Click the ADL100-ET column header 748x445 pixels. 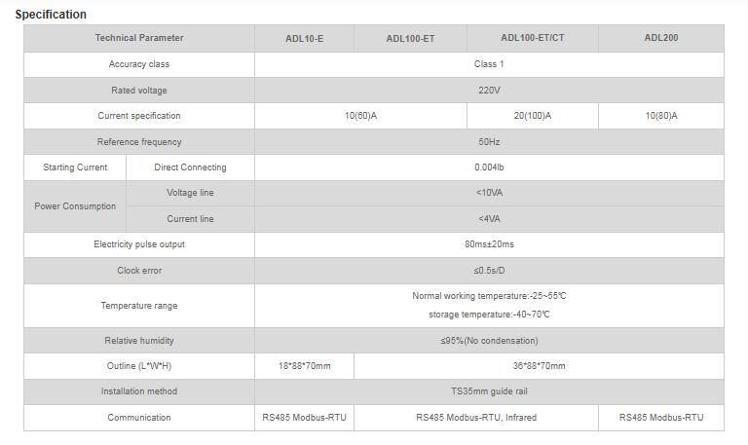pos(410,39)
